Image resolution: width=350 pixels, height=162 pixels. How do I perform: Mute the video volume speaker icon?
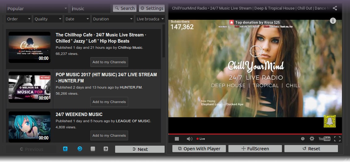(x=189, y=139)
